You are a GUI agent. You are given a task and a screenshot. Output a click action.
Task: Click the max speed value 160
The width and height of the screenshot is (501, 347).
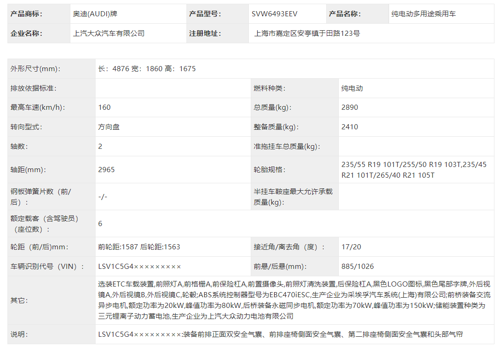pos(104,107)
